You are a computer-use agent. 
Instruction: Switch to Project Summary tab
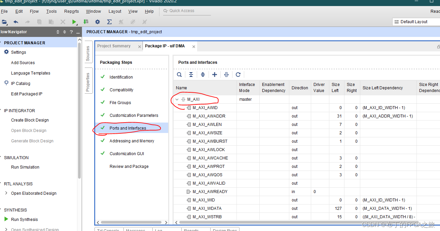(x=114, y=46)
